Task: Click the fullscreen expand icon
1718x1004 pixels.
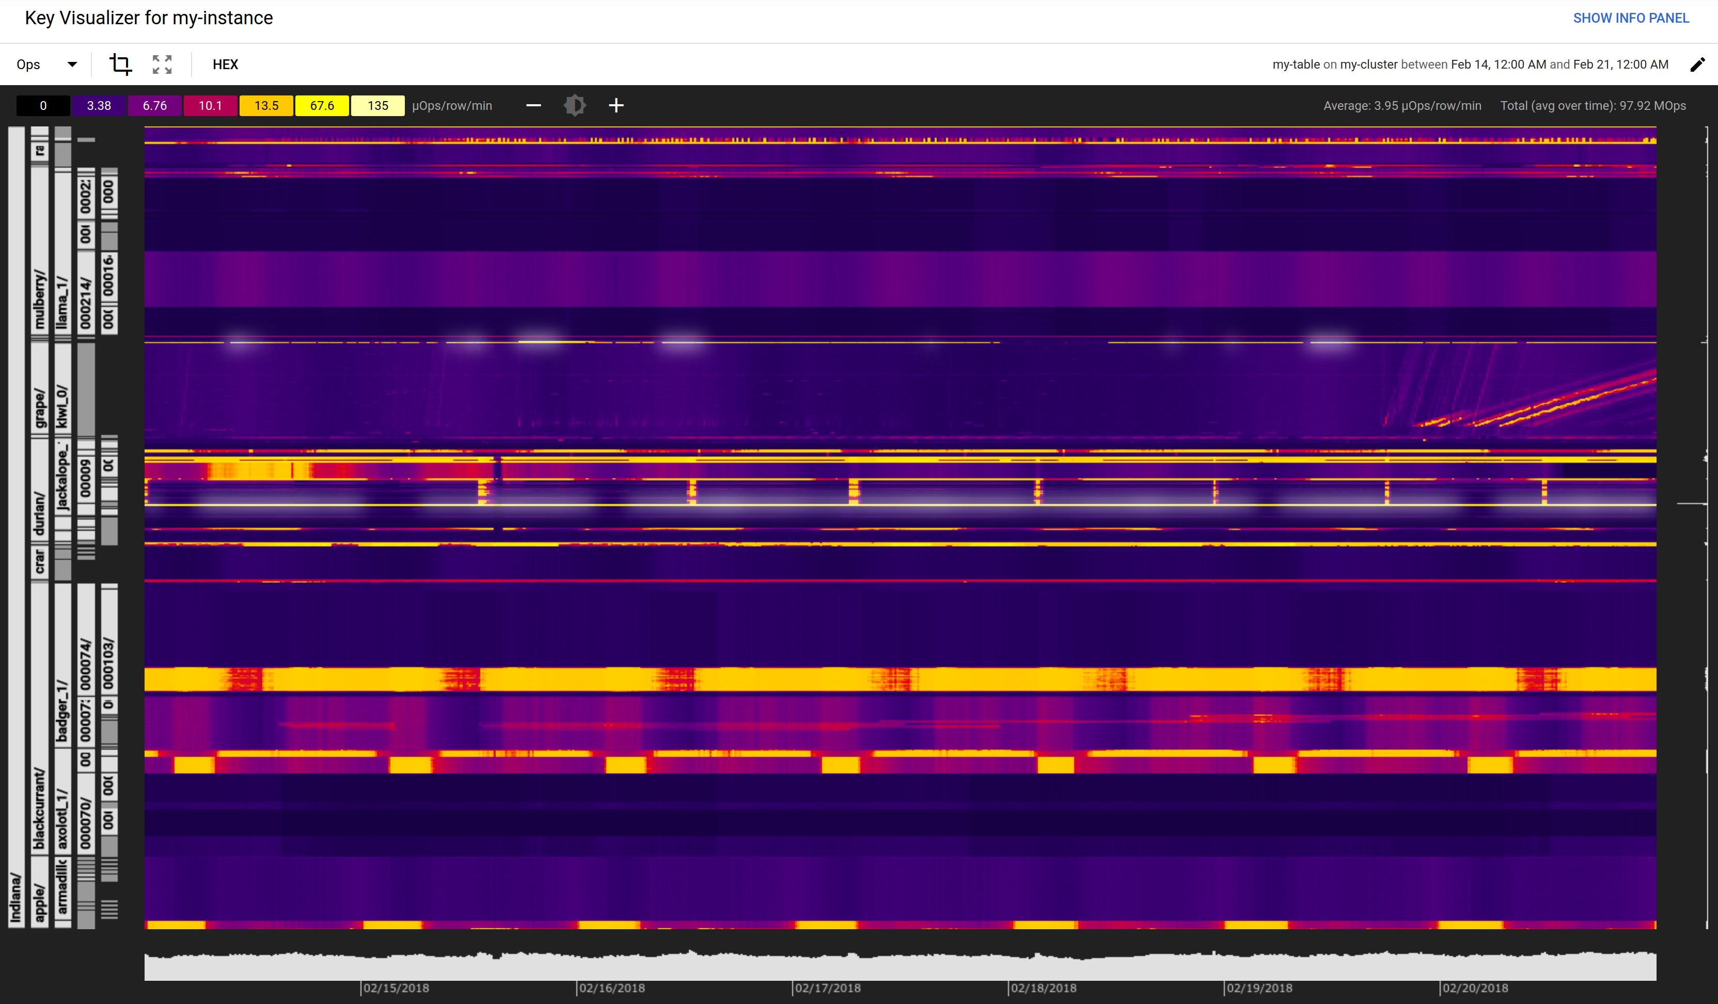Action: click(x=162, y=64)
